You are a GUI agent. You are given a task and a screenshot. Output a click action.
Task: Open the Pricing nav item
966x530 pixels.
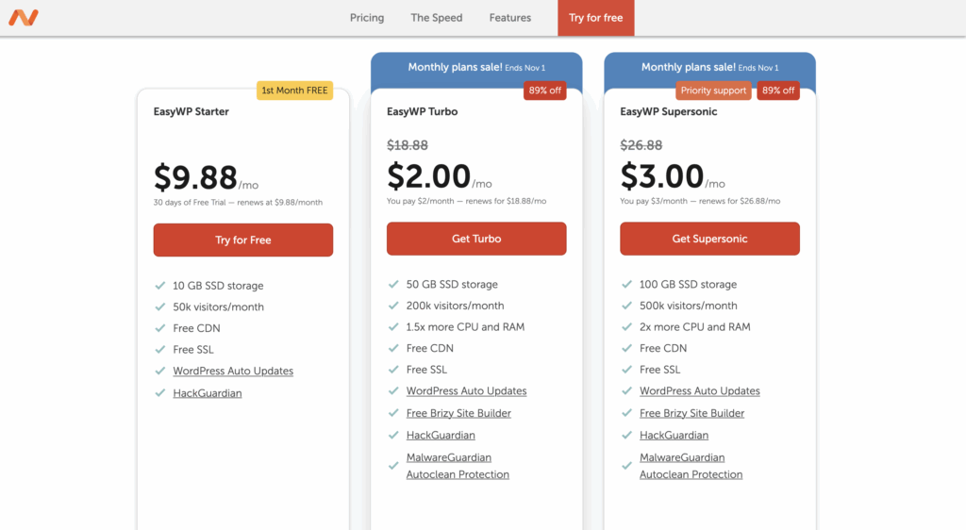(367, 18)
